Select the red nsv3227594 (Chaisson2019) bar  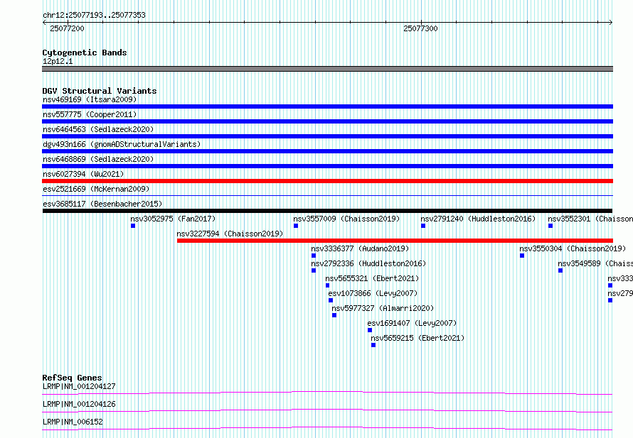click(x=395, y=241)
